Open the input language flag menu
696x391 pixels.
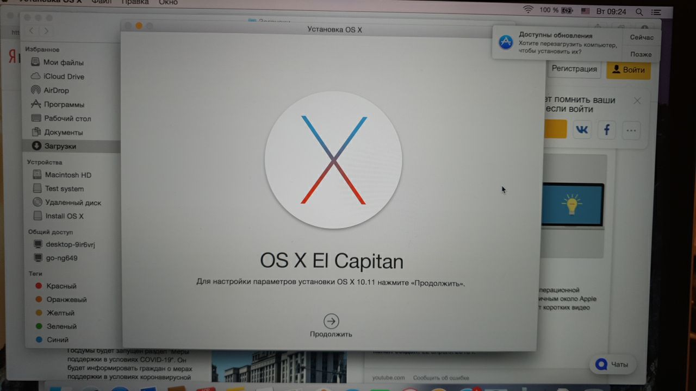click(x=585, y=11)
